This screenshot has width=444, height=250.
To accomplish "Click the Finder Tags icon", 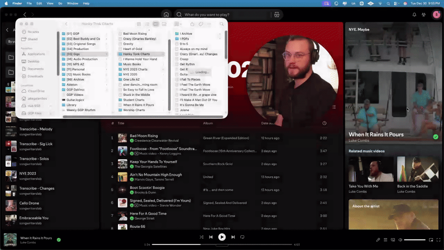I will point(201,24).
